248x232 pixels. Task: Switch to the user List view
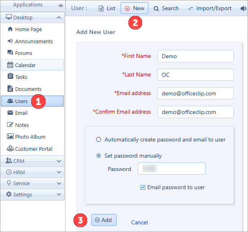pyautogui.click(x=107, y=8)
